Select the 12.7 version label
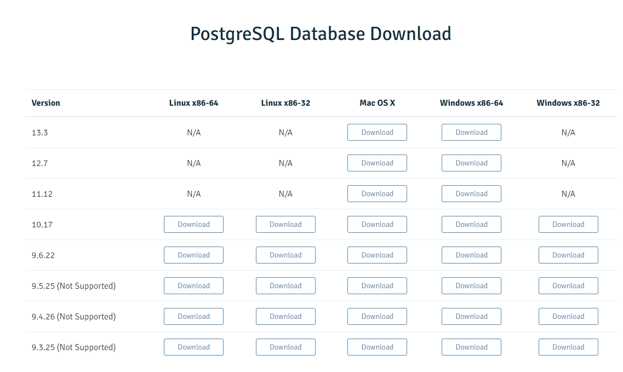The image size is (623, 372). point(40,163)
